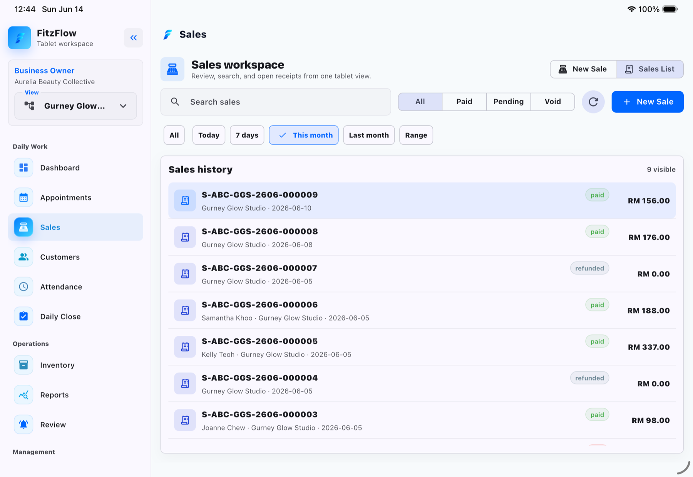
Task: Click receipt icon of sale 000005
Action: tap(185, 347)
